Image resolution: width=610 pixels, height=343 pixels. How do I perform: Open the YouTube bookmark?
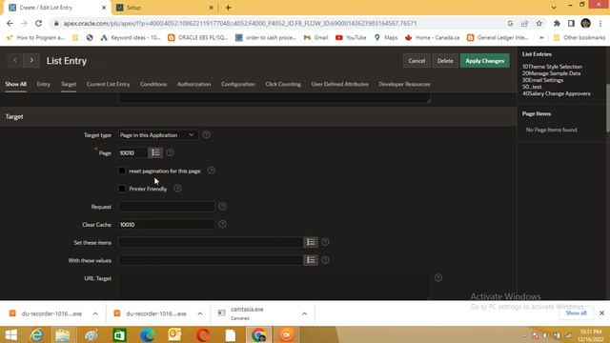click(351, 38)
